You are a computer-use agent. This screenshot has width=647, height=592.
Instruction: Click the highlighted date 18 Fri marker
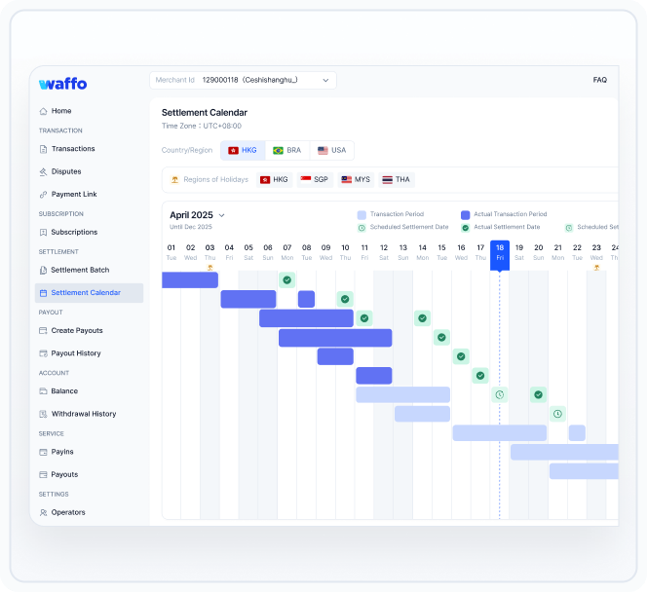click(500, 255)
